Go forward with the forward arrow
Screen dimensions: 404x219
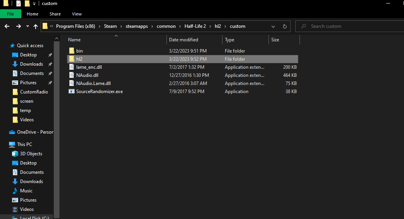pyautogui.click(x=18, y=26)
